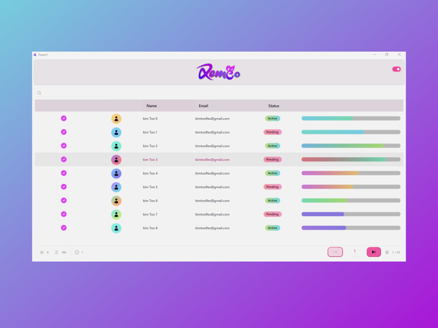This screenshot has width=438, height=328.
Task: Click the avatar of kim Too 6
Action: pyautogui.click(x=116, y=201)
